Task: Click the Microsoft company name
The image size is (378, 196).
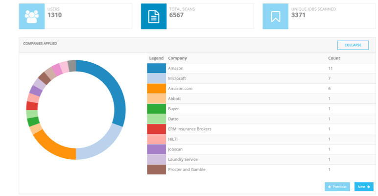Action: click(177, 78)
